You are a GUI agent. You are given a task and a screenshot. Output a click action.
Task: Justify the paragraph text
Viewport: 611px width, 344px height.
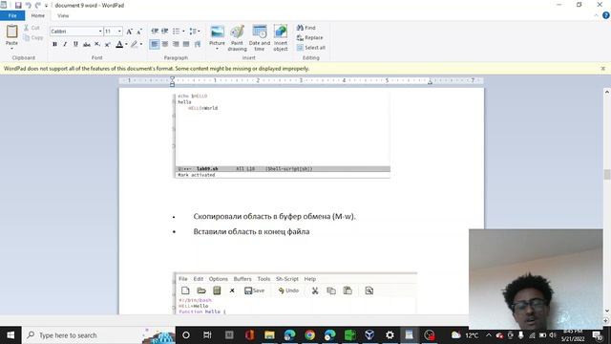click(x=186, y=44)
